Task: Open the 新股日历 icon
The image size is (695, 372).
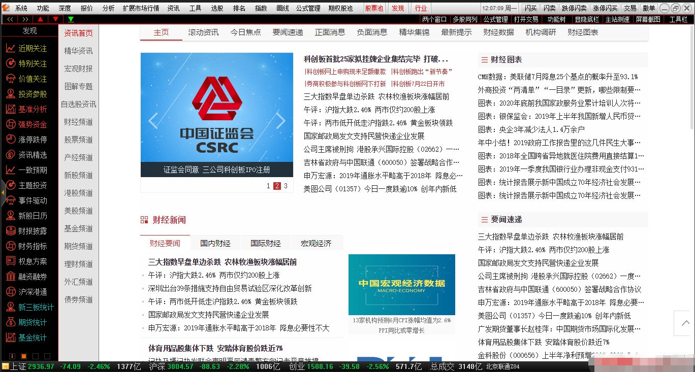Action: coord(10,216)
